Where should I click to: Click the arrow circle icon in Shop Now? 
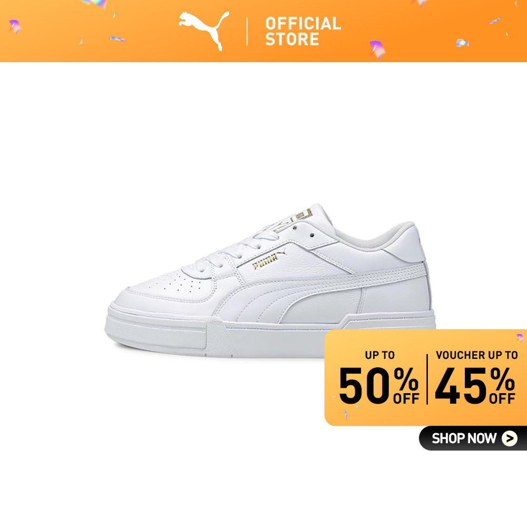510,438
